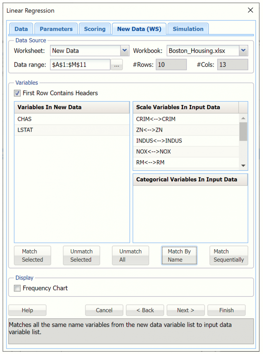
Task: Expand the Workbook dropdown list
Action: click(243, 51)
